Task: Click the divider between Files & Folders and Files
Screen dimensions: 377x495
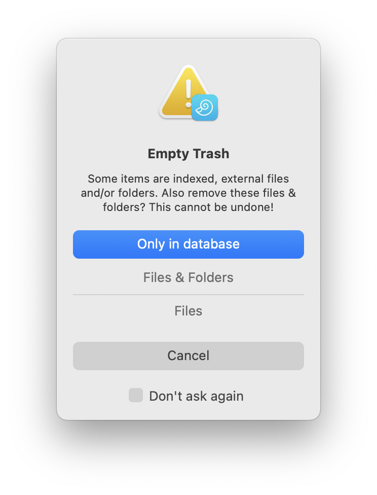Action: (x=188, y=295)
